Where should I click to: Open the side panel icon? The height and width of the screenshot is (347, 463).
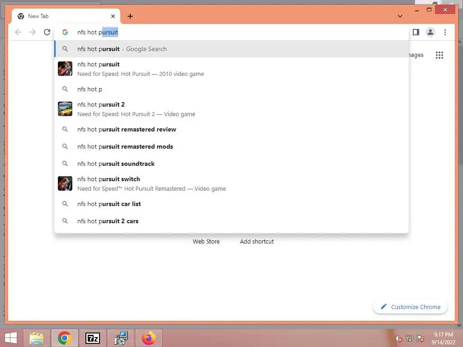click(x=416, y=32)
